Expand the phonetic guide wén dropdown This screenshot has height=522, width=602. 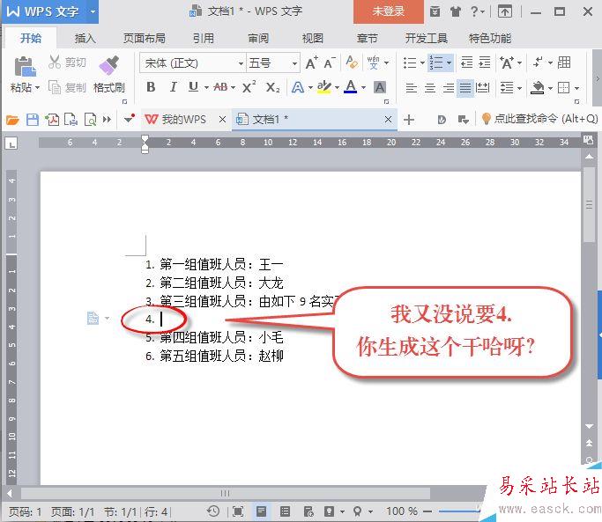[386, 62]
